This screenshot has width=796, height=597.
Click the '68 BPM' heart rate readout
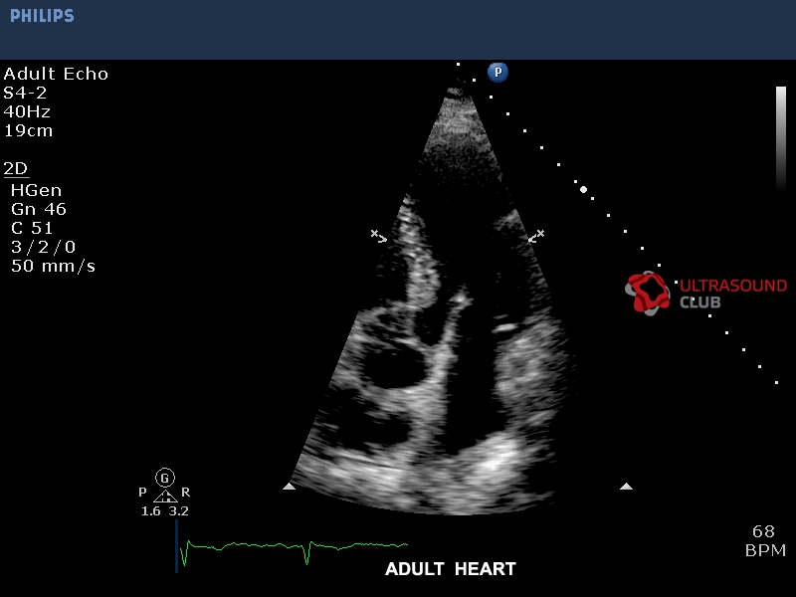765,541
